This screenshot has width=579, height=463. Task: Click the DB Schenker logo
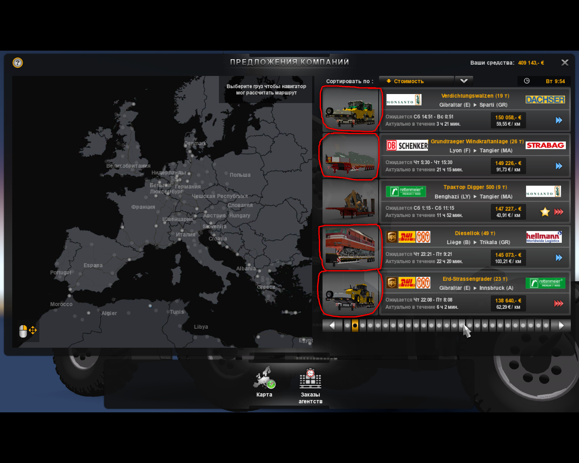point(407,145)
